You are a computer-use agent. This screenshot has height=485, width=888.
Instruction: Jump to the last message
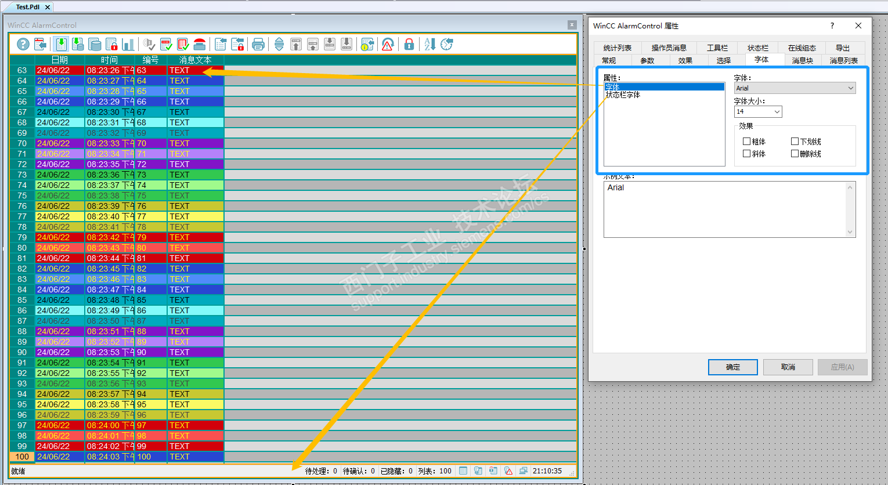[x=346, y=44]
